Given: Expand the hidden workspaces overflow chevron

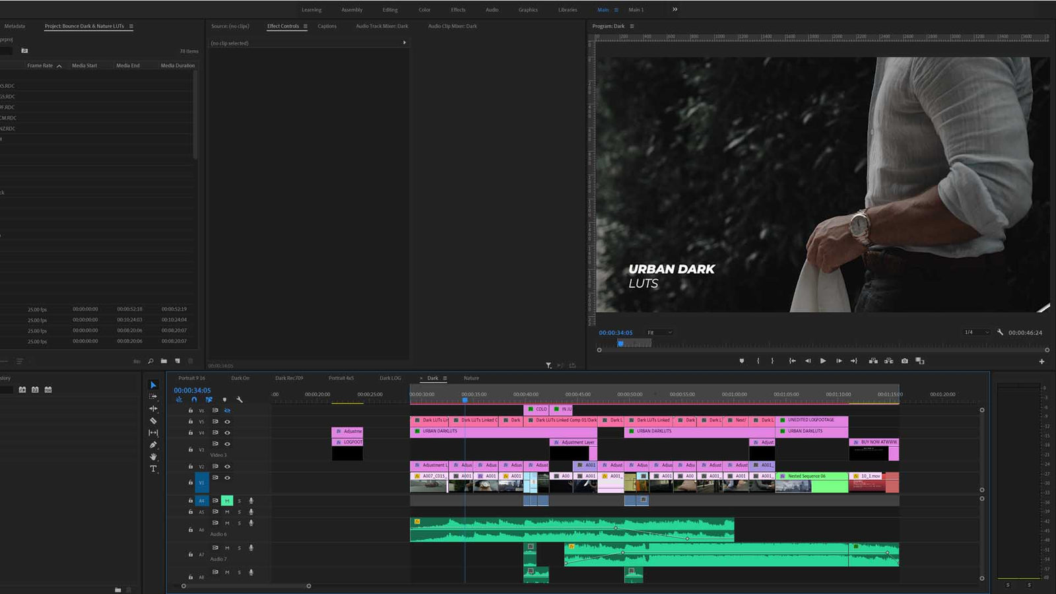Looking at the screenshot, I should [x=674, y=9].
